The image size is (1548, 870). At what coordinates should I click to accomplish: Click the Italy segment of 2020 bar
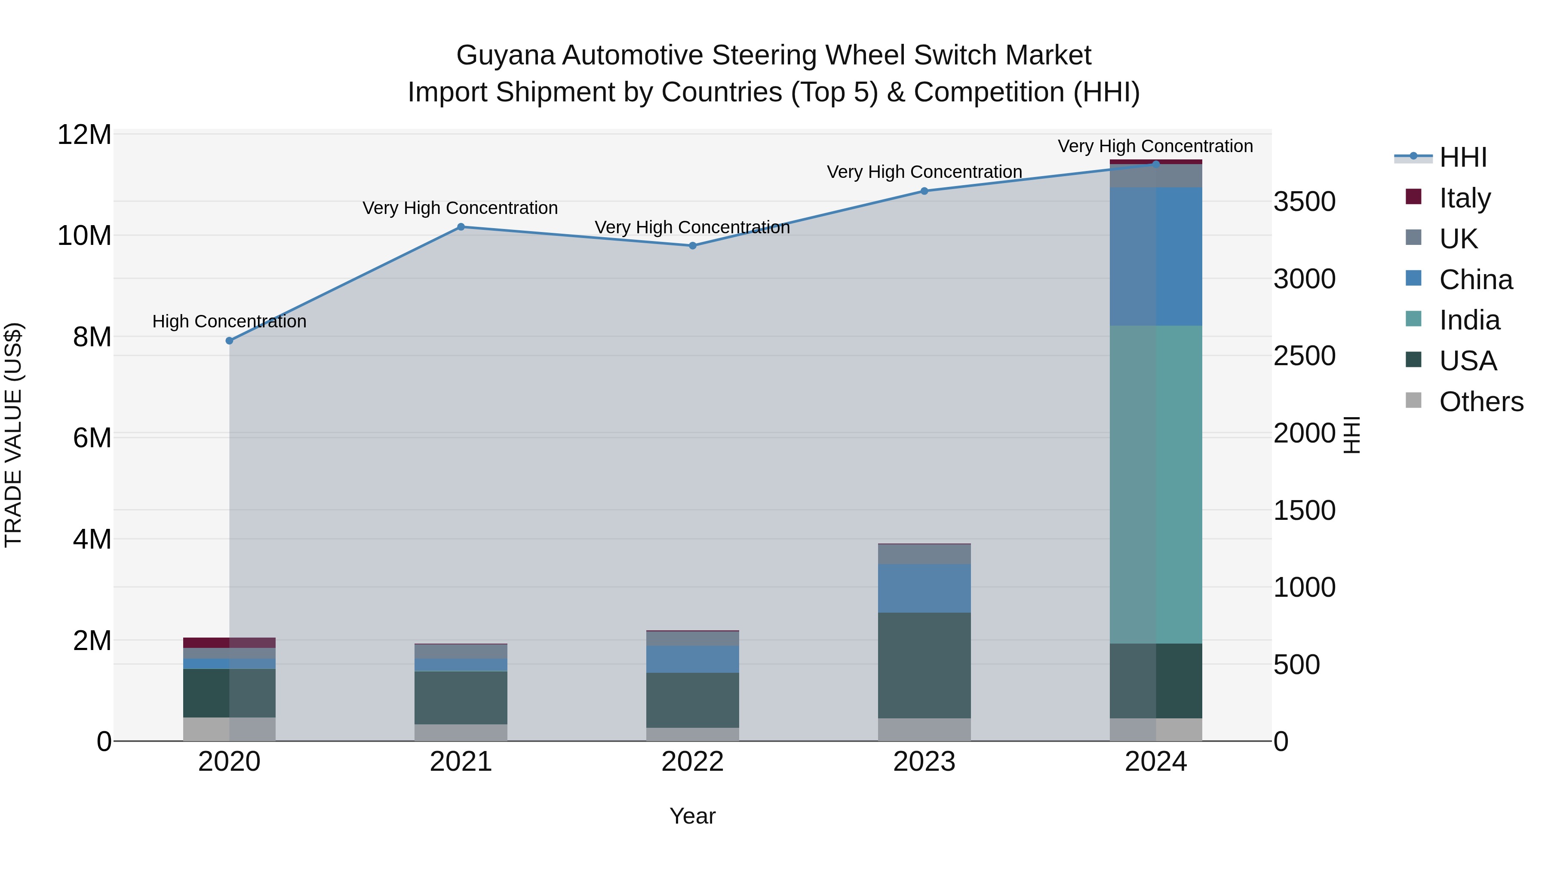pyautogui.click(x=229, y=642)
